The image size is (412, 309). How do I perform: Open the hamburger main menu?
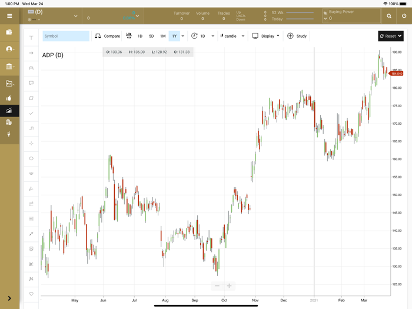[x=9, y=16]
